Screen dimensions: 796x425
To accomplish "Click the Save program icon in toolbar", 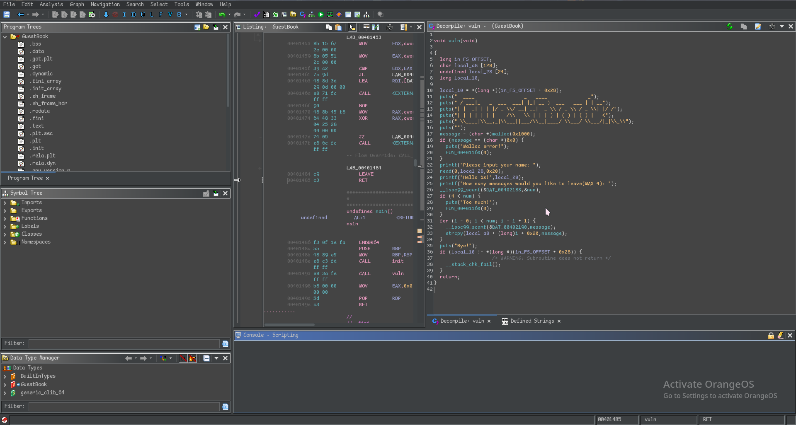I will click(x=7, y=14).
